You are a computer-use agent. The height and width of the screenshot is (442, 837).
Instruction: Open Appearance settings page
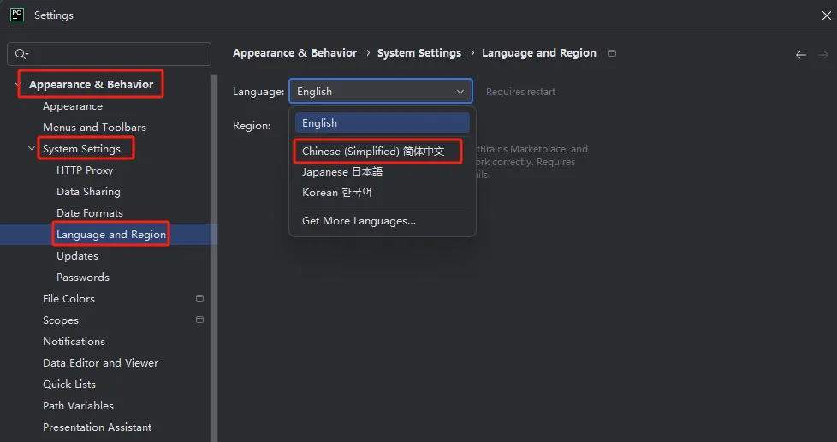pos(73,106)
